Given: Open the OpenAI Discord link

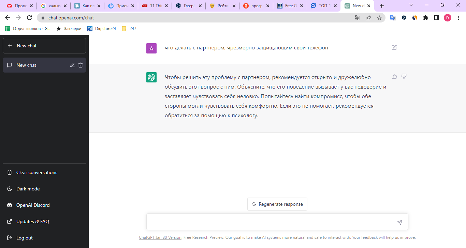Looking at the screenshot, I should point(33,205).
